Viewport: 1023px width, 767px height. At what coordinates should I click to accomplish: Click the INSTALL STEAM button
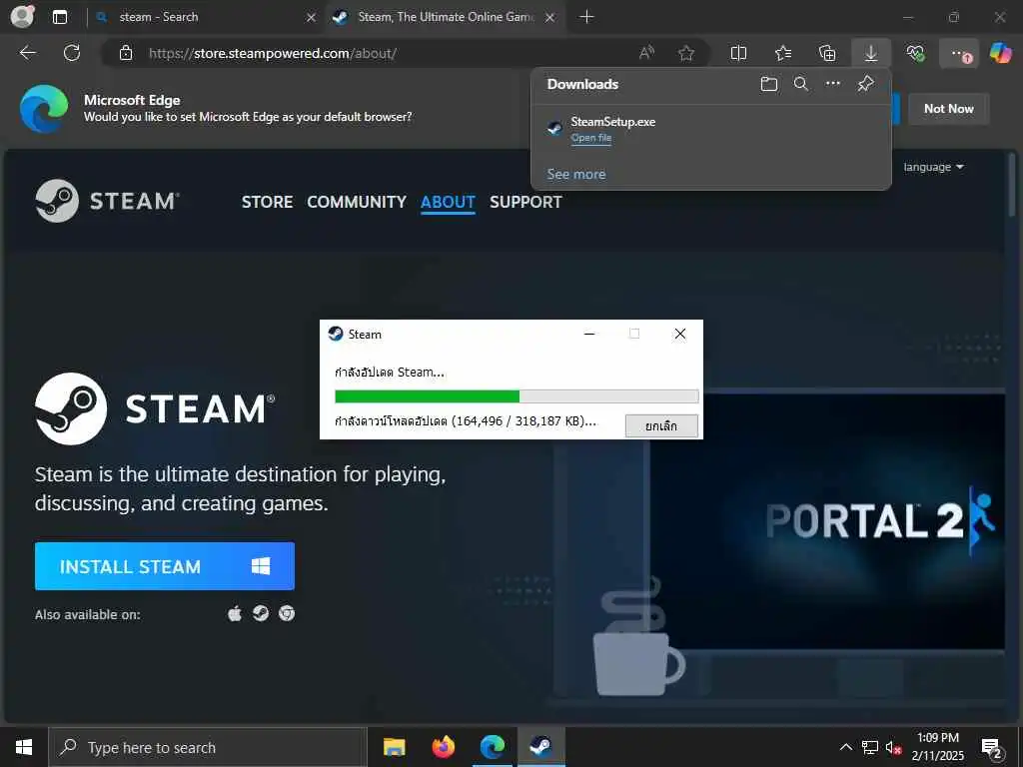coord(165,566)
